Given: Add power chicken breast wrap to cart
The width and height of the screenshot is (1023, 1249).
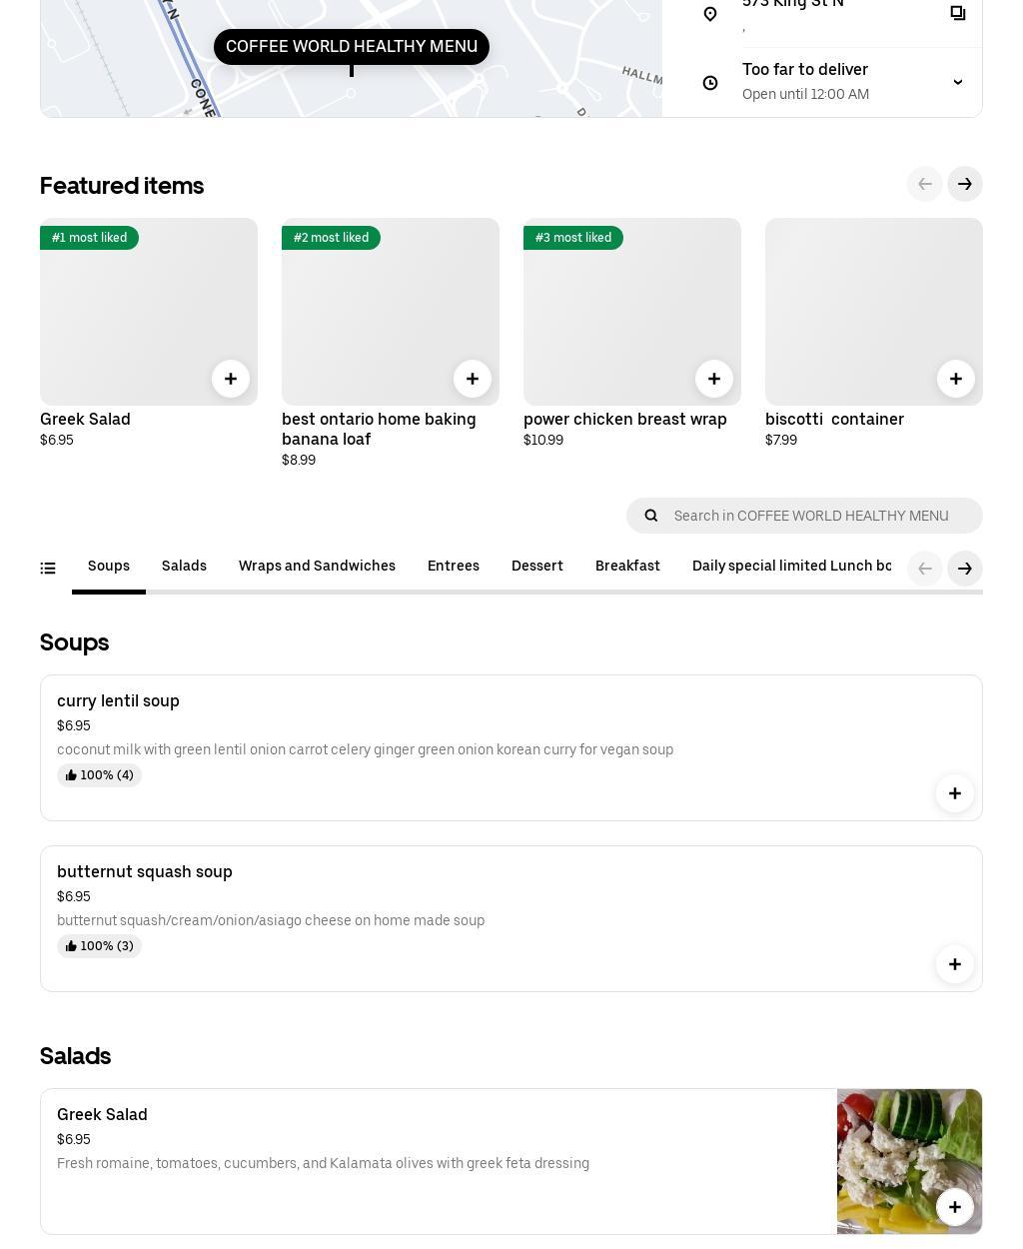Looking at the screenshot, I should tap(714, 379).
